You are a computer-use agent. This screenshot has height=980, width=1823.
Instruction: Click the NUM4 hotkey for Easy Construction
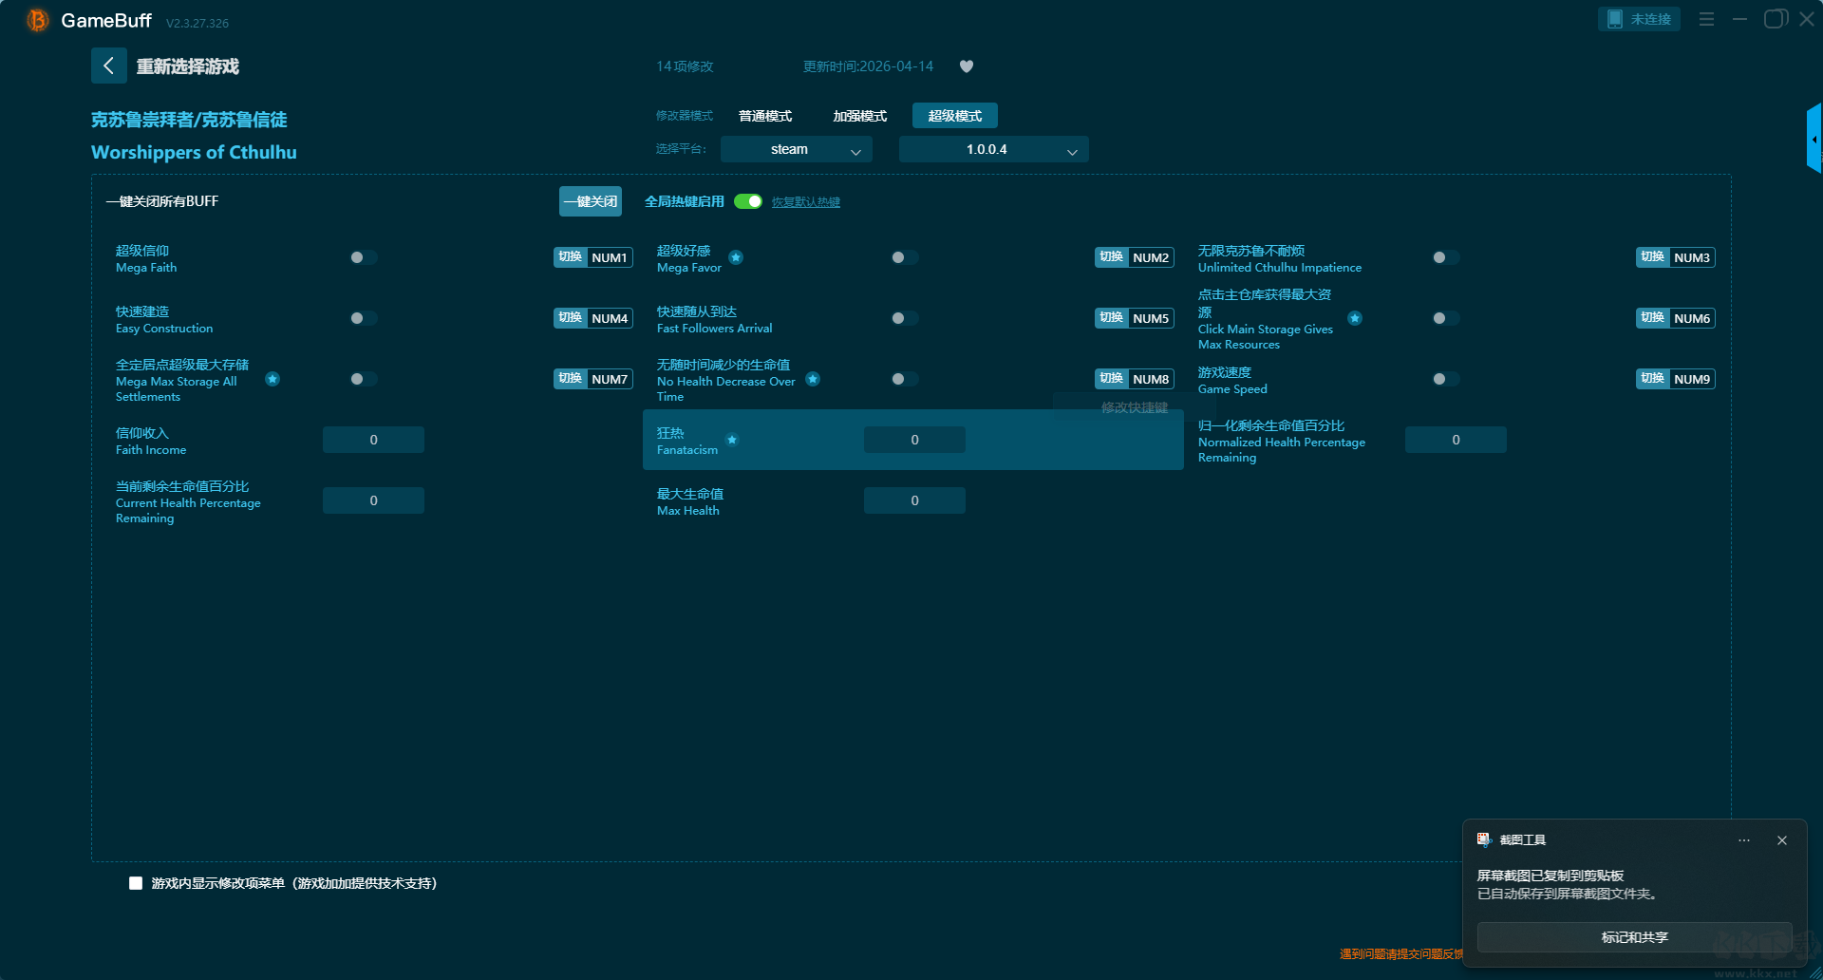point(593,318)
